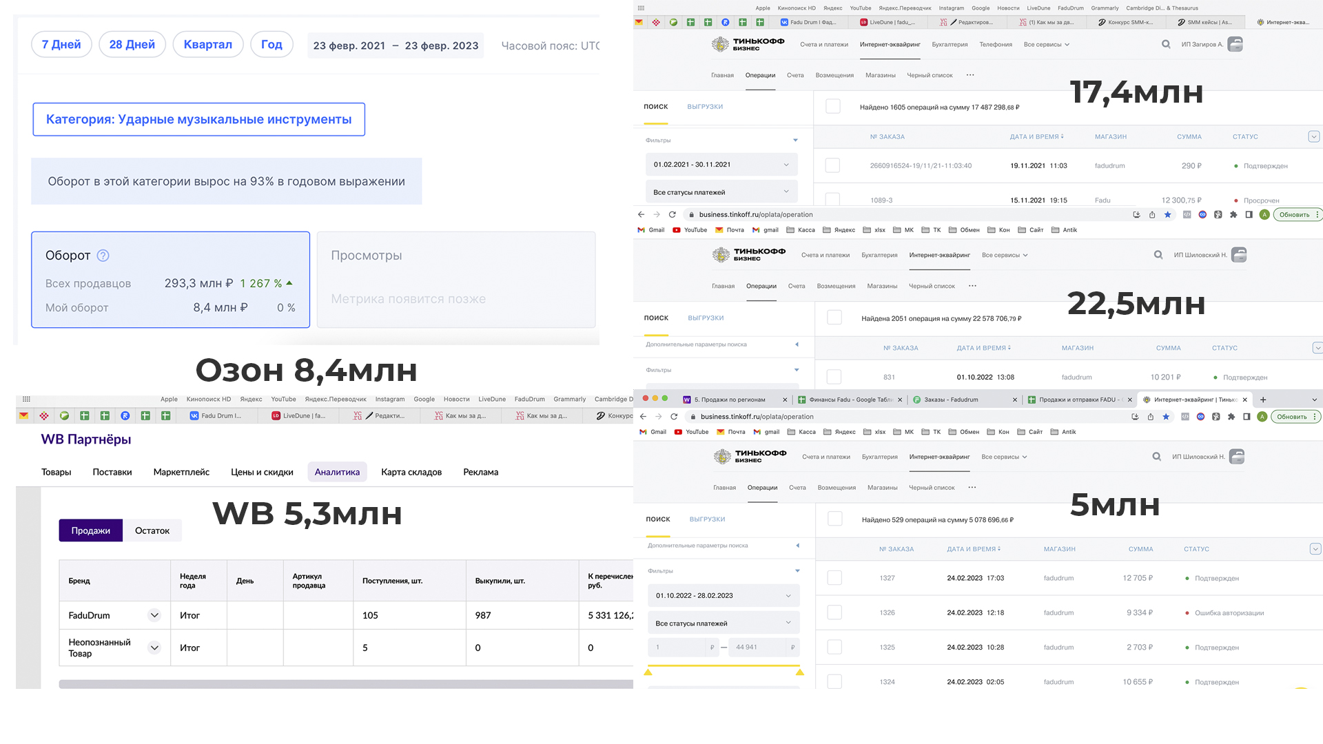The width and height of the screenshot is (1323, 744).
Task: Expand the Неопознанный Товар row chevron
Action: 154,648
